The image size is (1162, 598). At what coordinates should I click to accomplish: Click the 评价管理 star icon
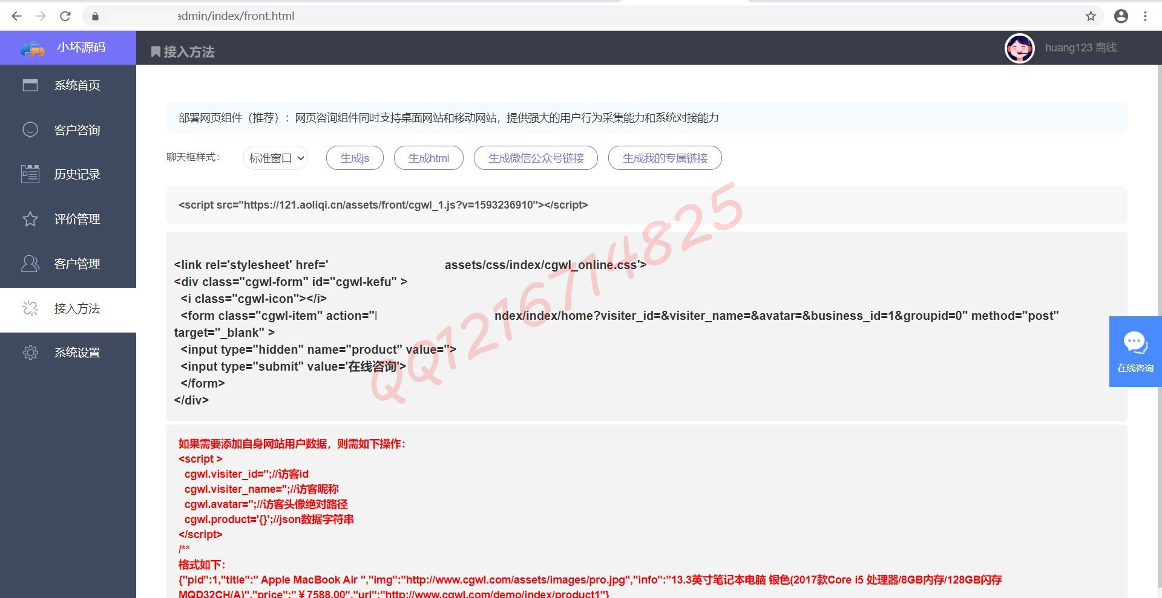tap(30, 219)
